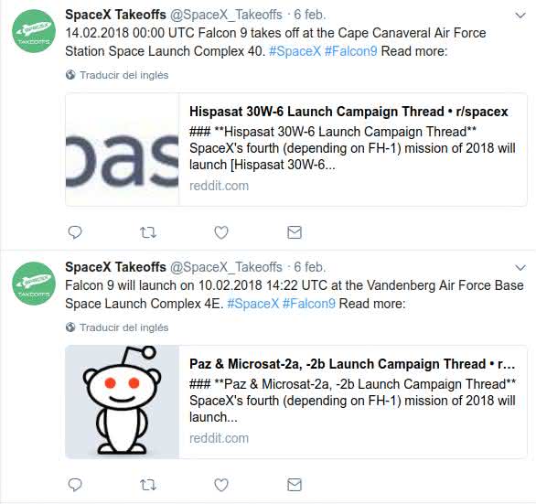Viewport: 536px width, 504px height.
Task: Like the Cape Canaveral Falcon 9 tweet
Action: click(x=221, y=233)
